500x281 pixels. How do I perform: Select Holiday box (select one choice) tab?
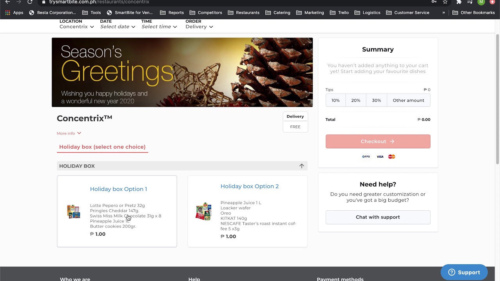click(x=102, y=147)
